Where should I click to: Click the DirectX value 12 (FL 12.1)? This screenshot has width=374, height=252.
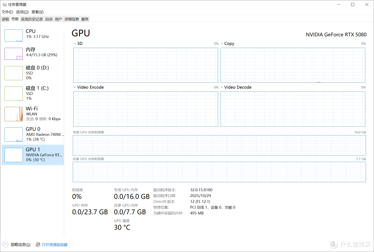(200, 202)
